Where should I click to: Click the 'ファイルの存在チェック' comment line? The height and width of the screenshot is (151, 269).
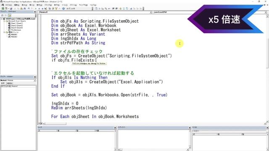pyautogui.click(x=77, y=51)
